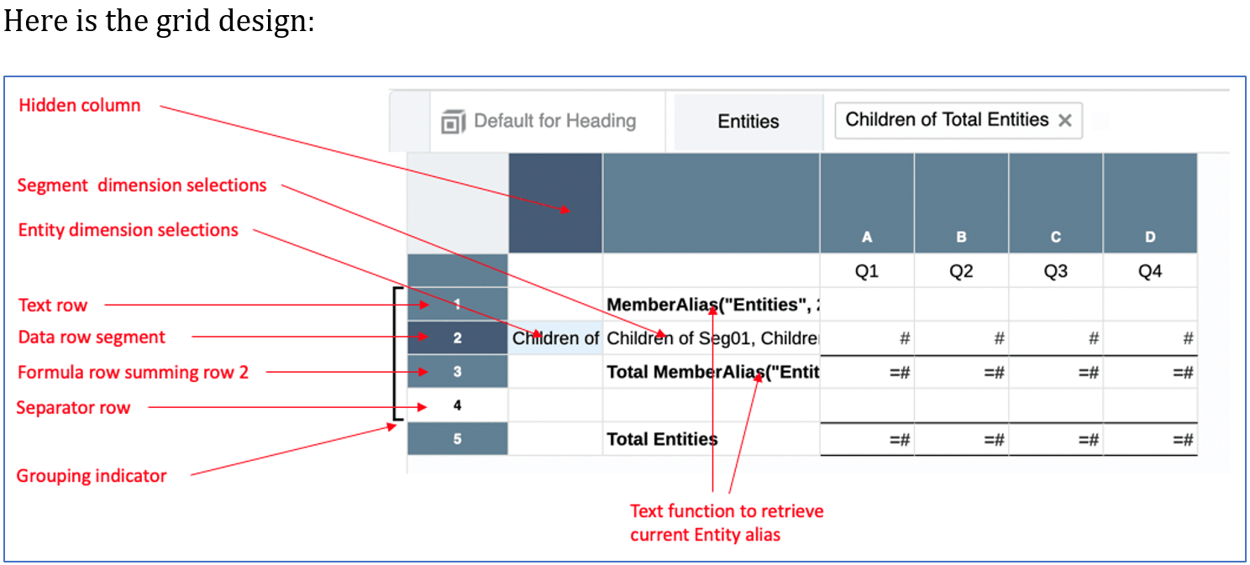Click the Q1 column heading cell

[866, 271]
